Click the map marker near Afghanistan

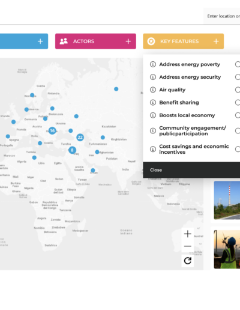(x=97, y=152)
